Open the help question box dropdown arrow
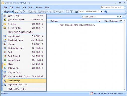 pos(125,7)
